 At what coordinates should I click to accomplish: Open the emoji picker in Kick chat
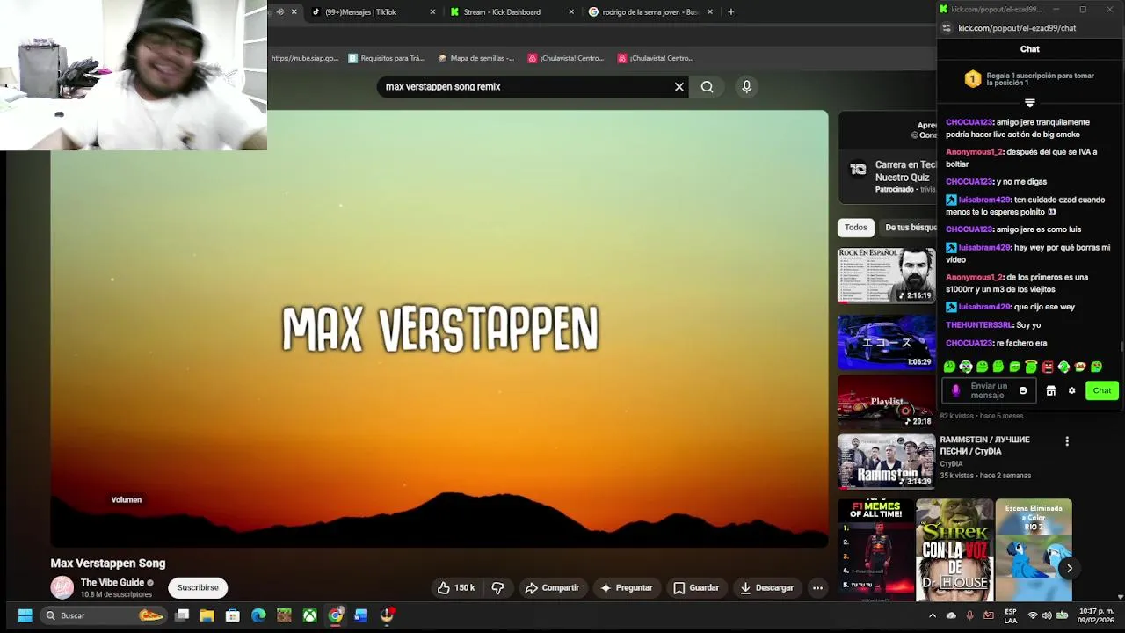pyautogui.click(x=1022, y=390)
